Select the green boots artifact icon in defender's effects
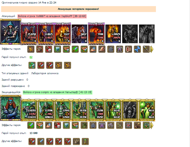 pyautogui.click(x=84, y=125)
